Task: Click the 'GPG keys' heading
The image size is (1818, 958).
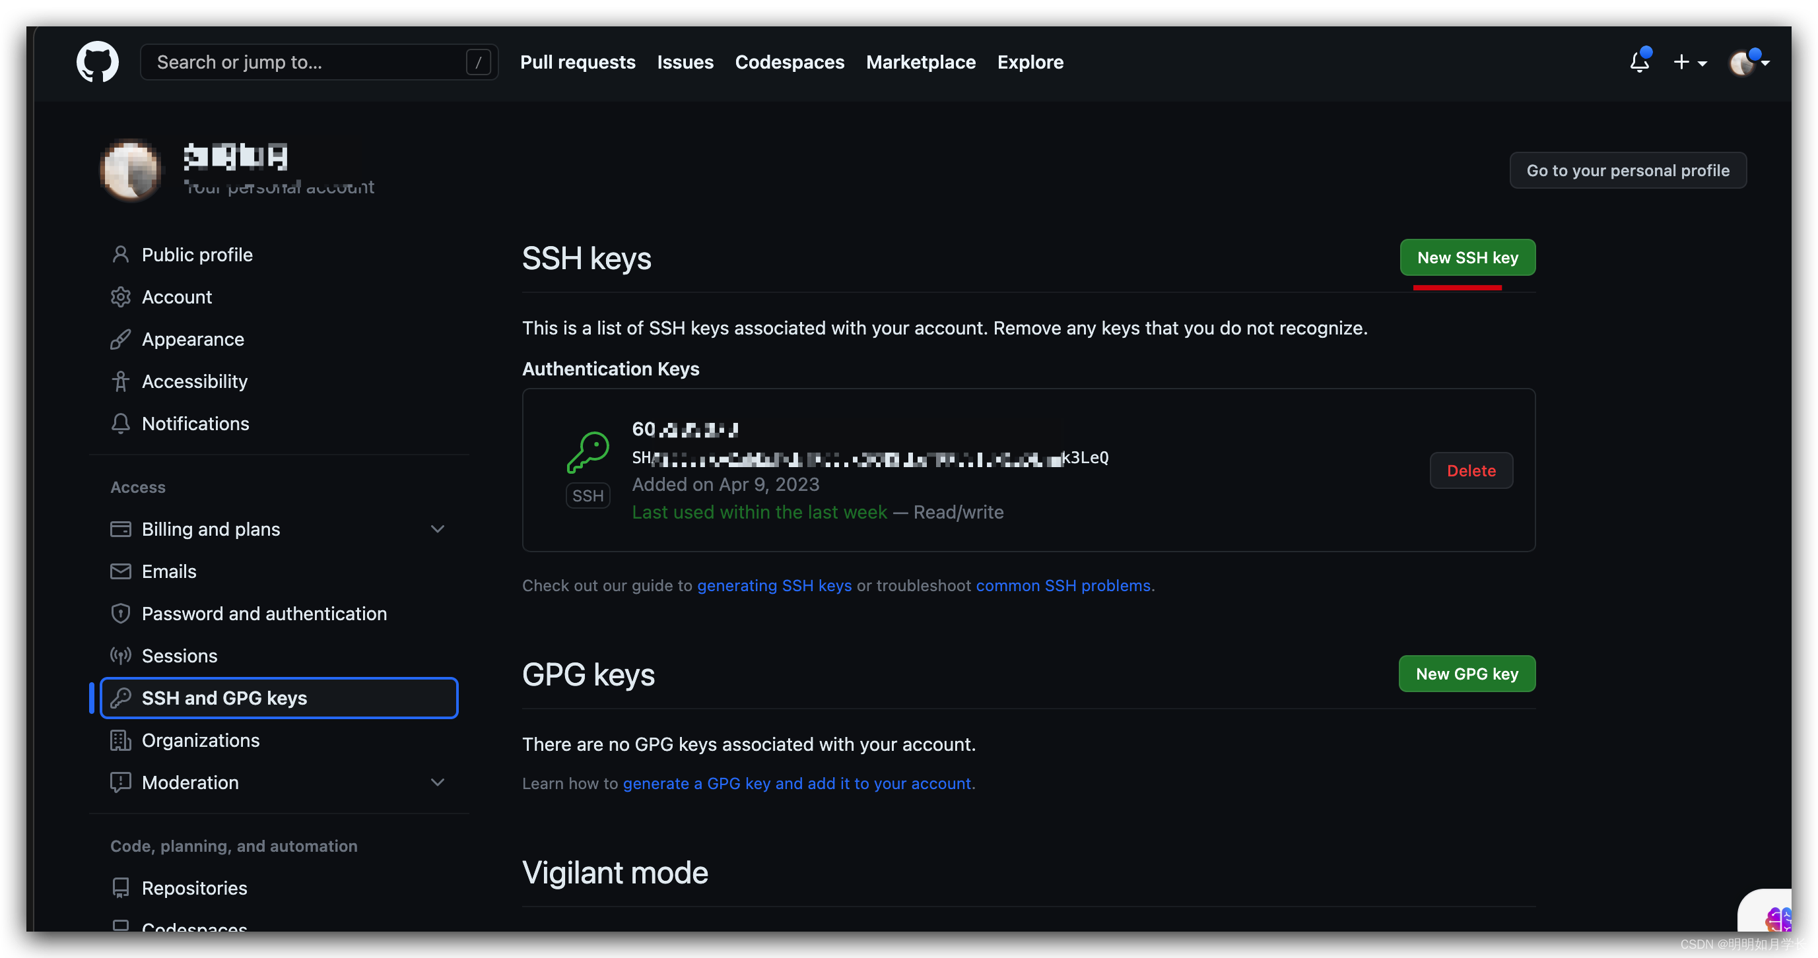Action: coord(589,674)
